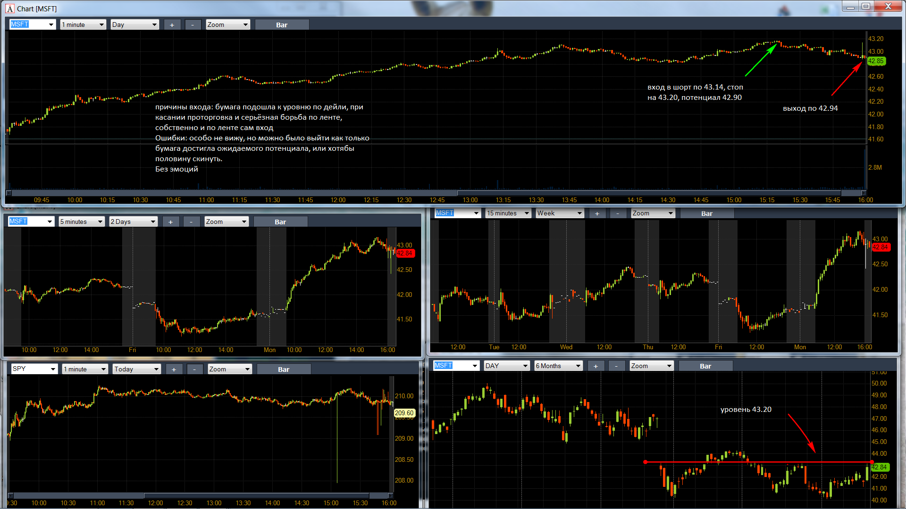906x509 pixels.
Task: Click the 'уровень 43.20' annotation text
Action: click(746, 410)
